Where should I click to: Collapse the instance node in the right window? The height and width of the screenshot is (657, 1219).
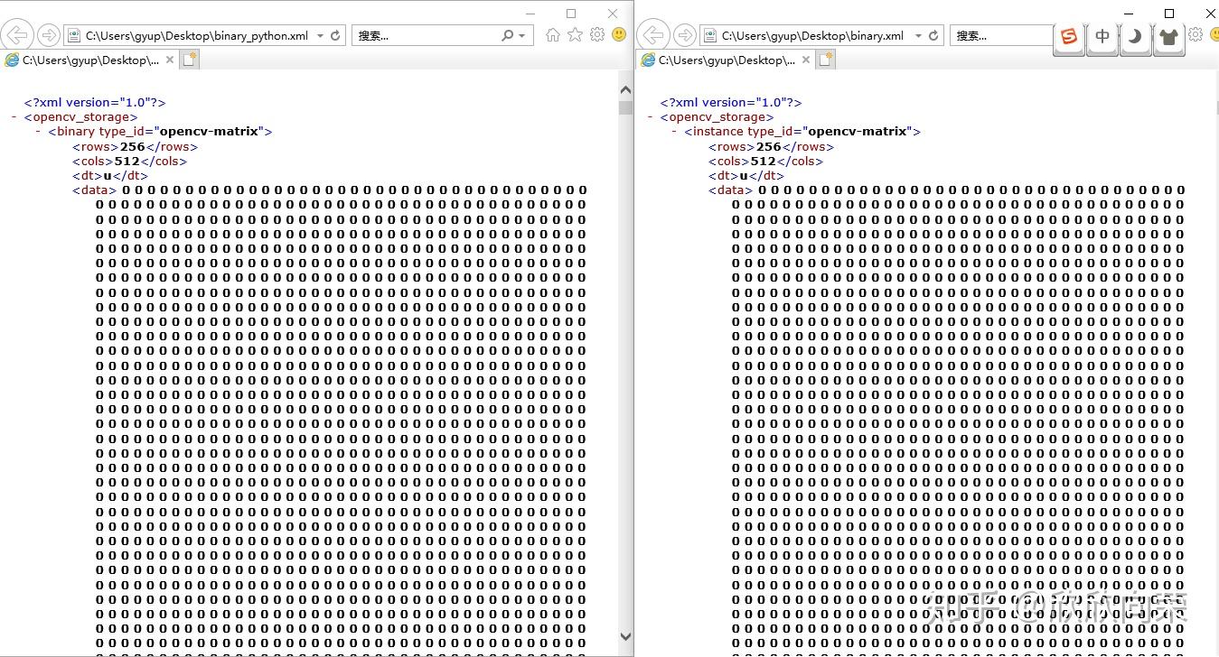coord(675,132)
